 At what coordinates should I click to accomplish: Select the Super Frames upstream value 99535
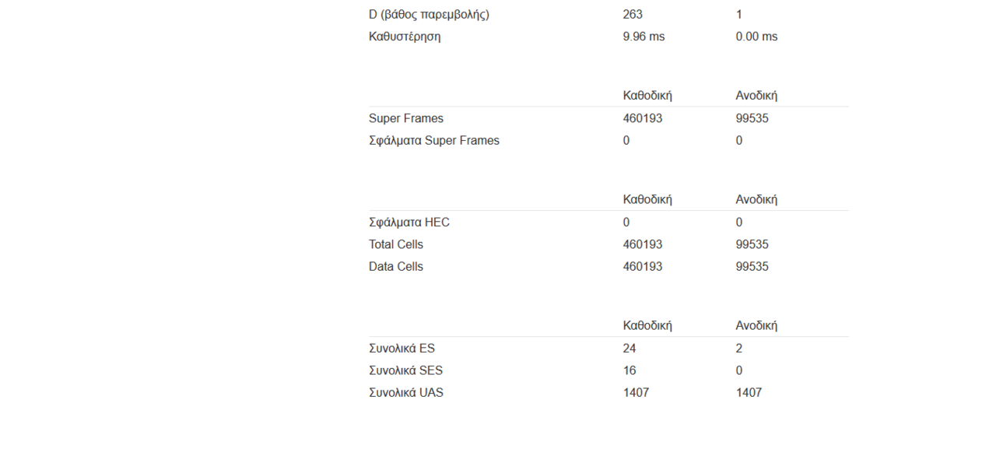point(752,118)
